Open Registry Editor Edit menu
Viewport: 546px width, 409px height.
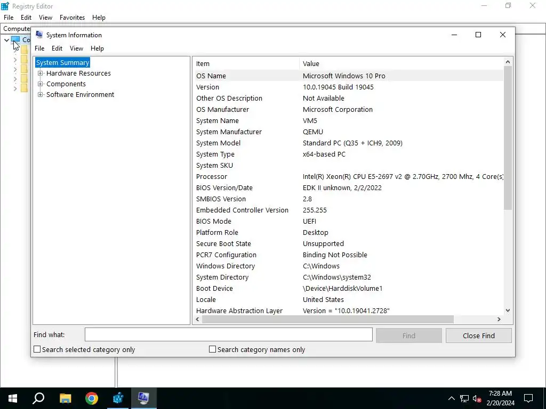(x=26, y=18)
